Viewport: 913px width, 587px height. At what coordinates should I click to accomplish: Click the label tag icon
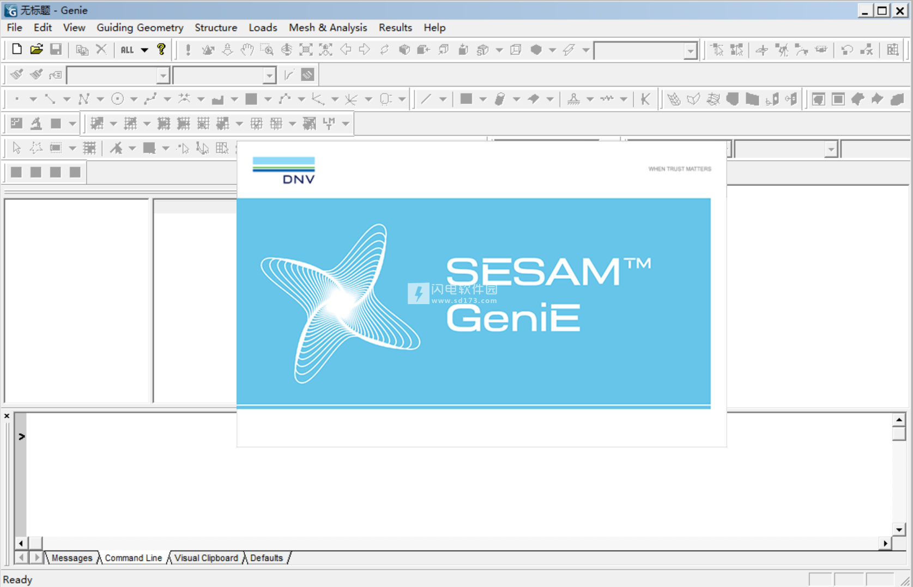[x=55, y=75]
